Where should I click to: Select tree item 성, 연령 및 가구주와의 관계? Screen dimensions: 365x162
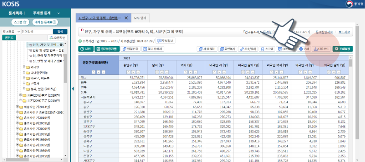[x=48, y=56]
